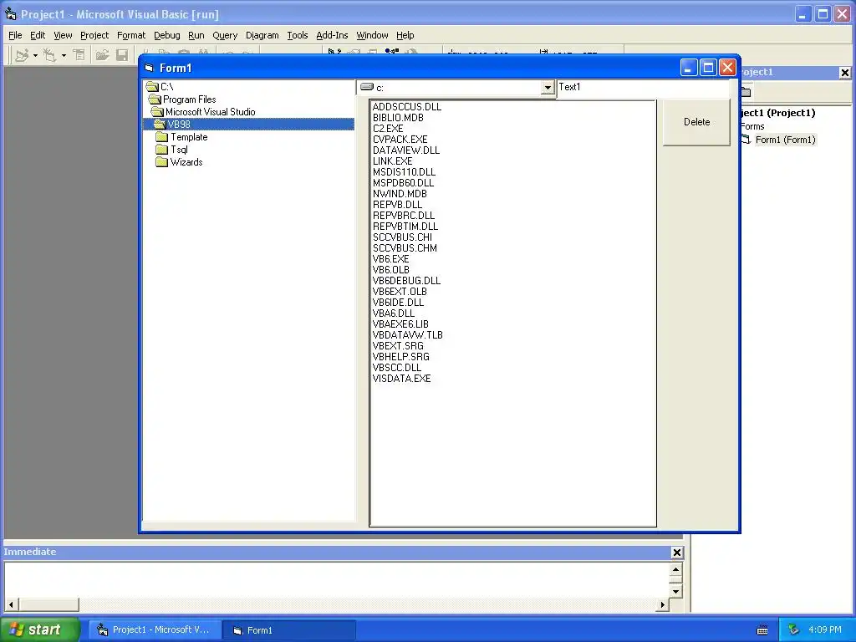This screenshot has width=856, height=642.
Task: Open the Window menu
Action: coord(372,35)
